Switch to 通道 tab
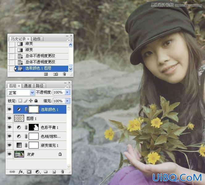 tap(27, 86)
